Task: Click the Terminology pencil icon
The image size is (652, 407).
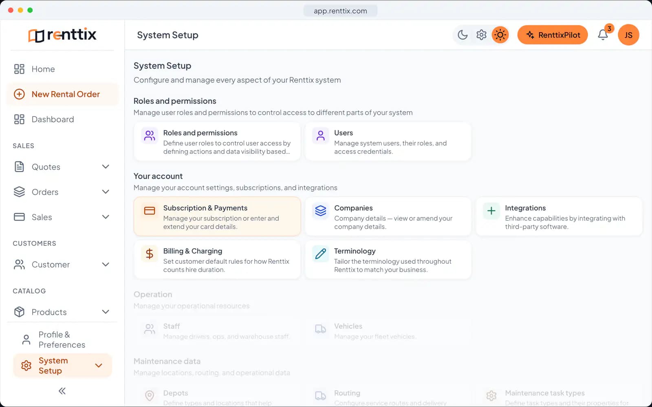Action: pyautogui.click(x=321, y=254)
